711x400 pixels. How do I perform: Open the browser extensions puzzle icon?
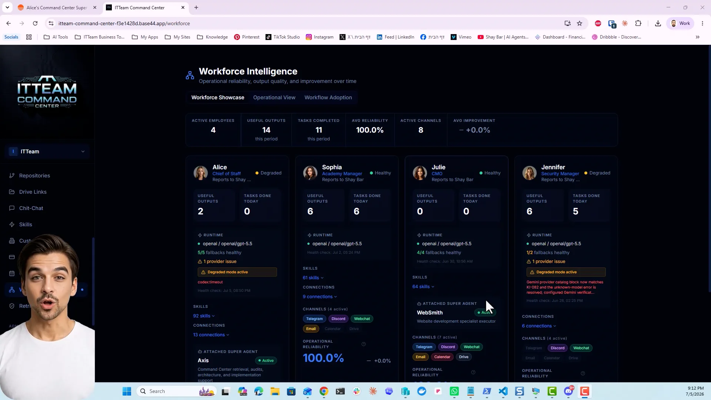coord(638,23)
